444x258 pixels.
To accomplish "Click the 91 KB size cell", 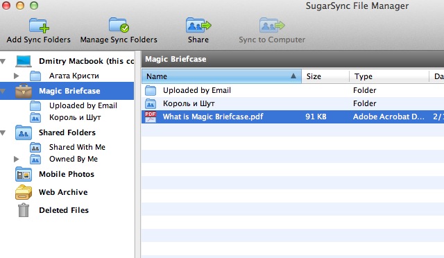I will click(316, 117).
